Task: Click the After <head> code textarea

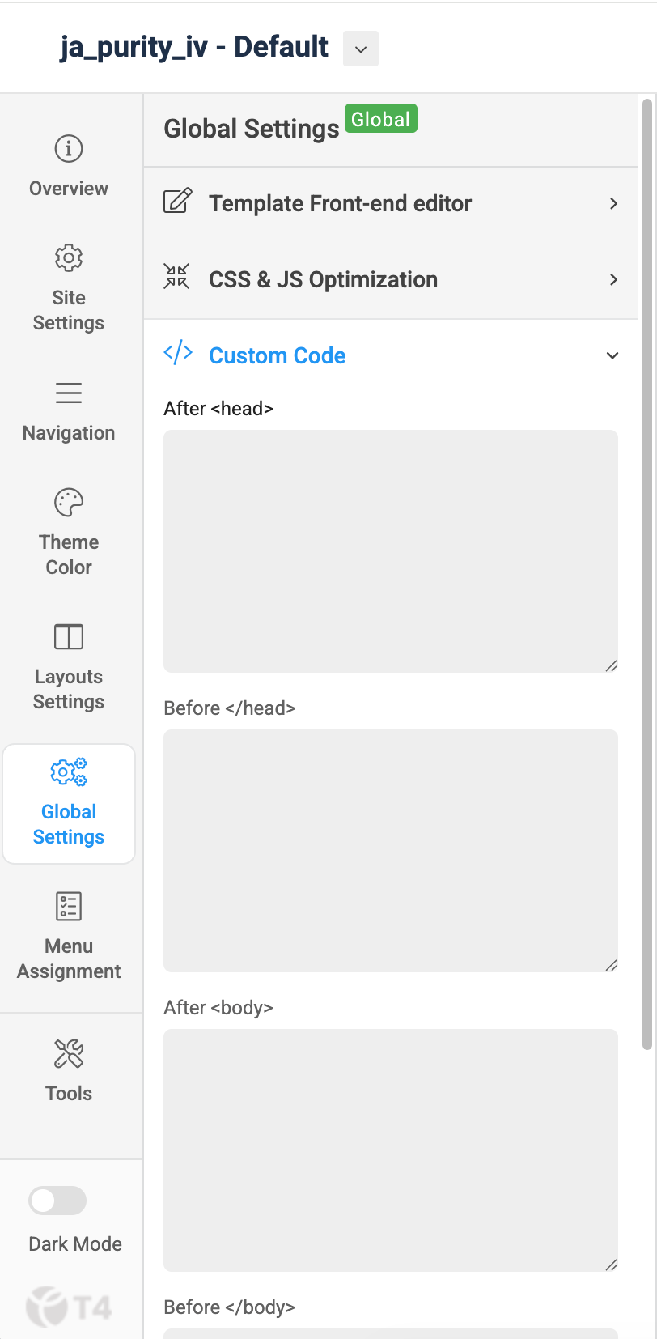Action: pyautogui.click(x=390, y=550)
